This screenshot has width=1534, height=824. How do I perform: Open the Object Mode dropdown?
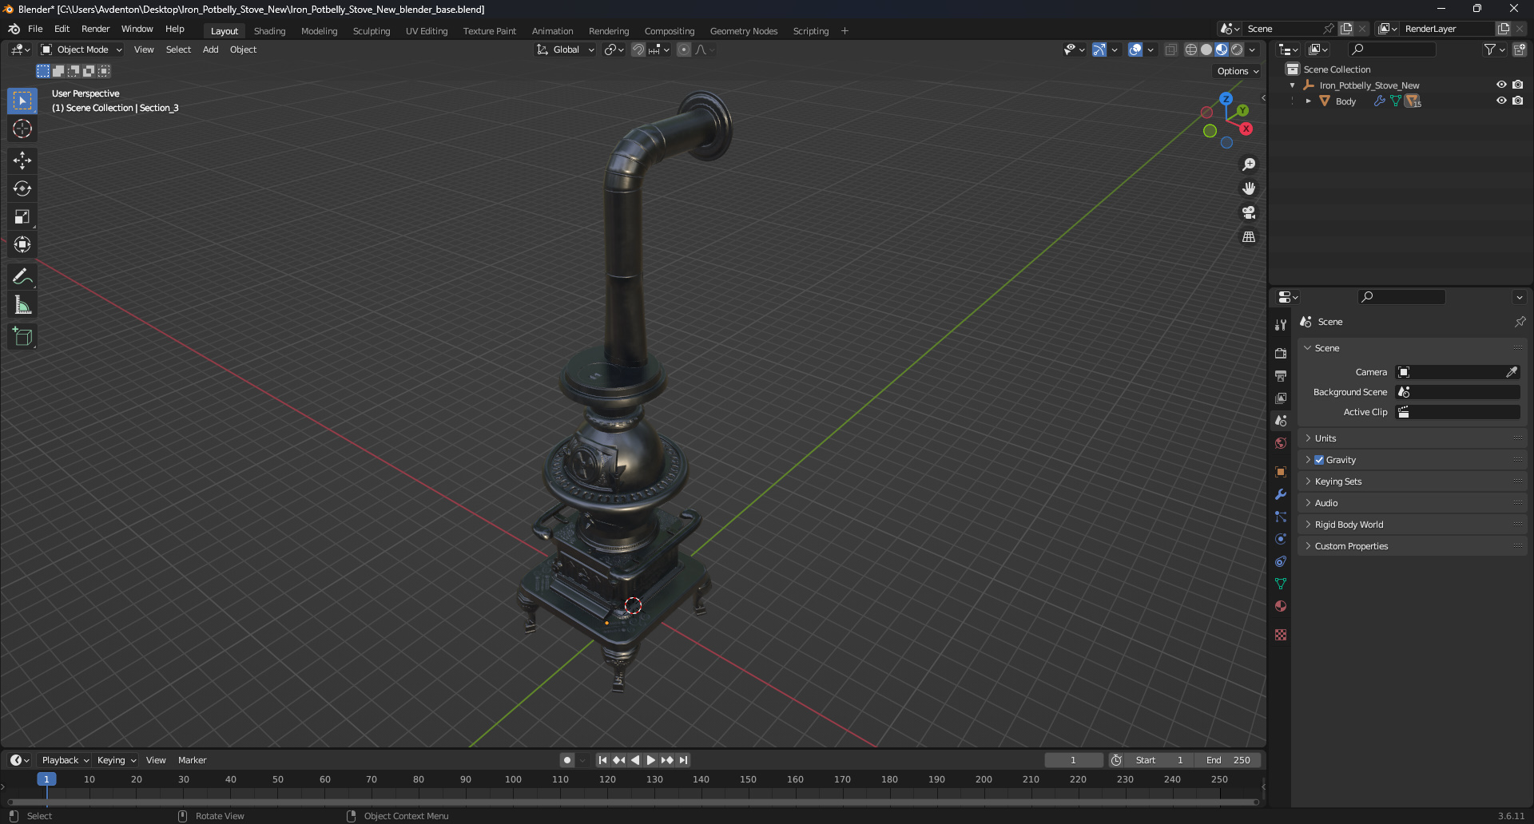81,50
